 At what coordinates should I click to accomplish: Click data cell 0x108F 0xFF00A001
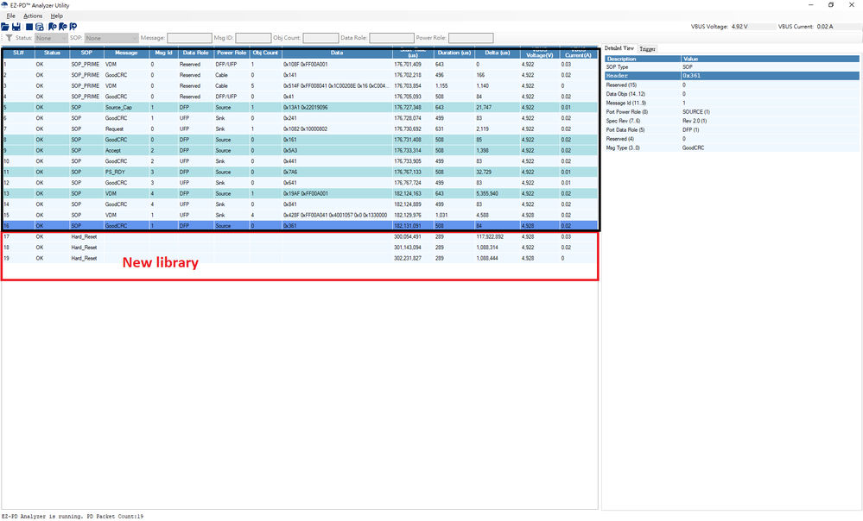point(305,65)
